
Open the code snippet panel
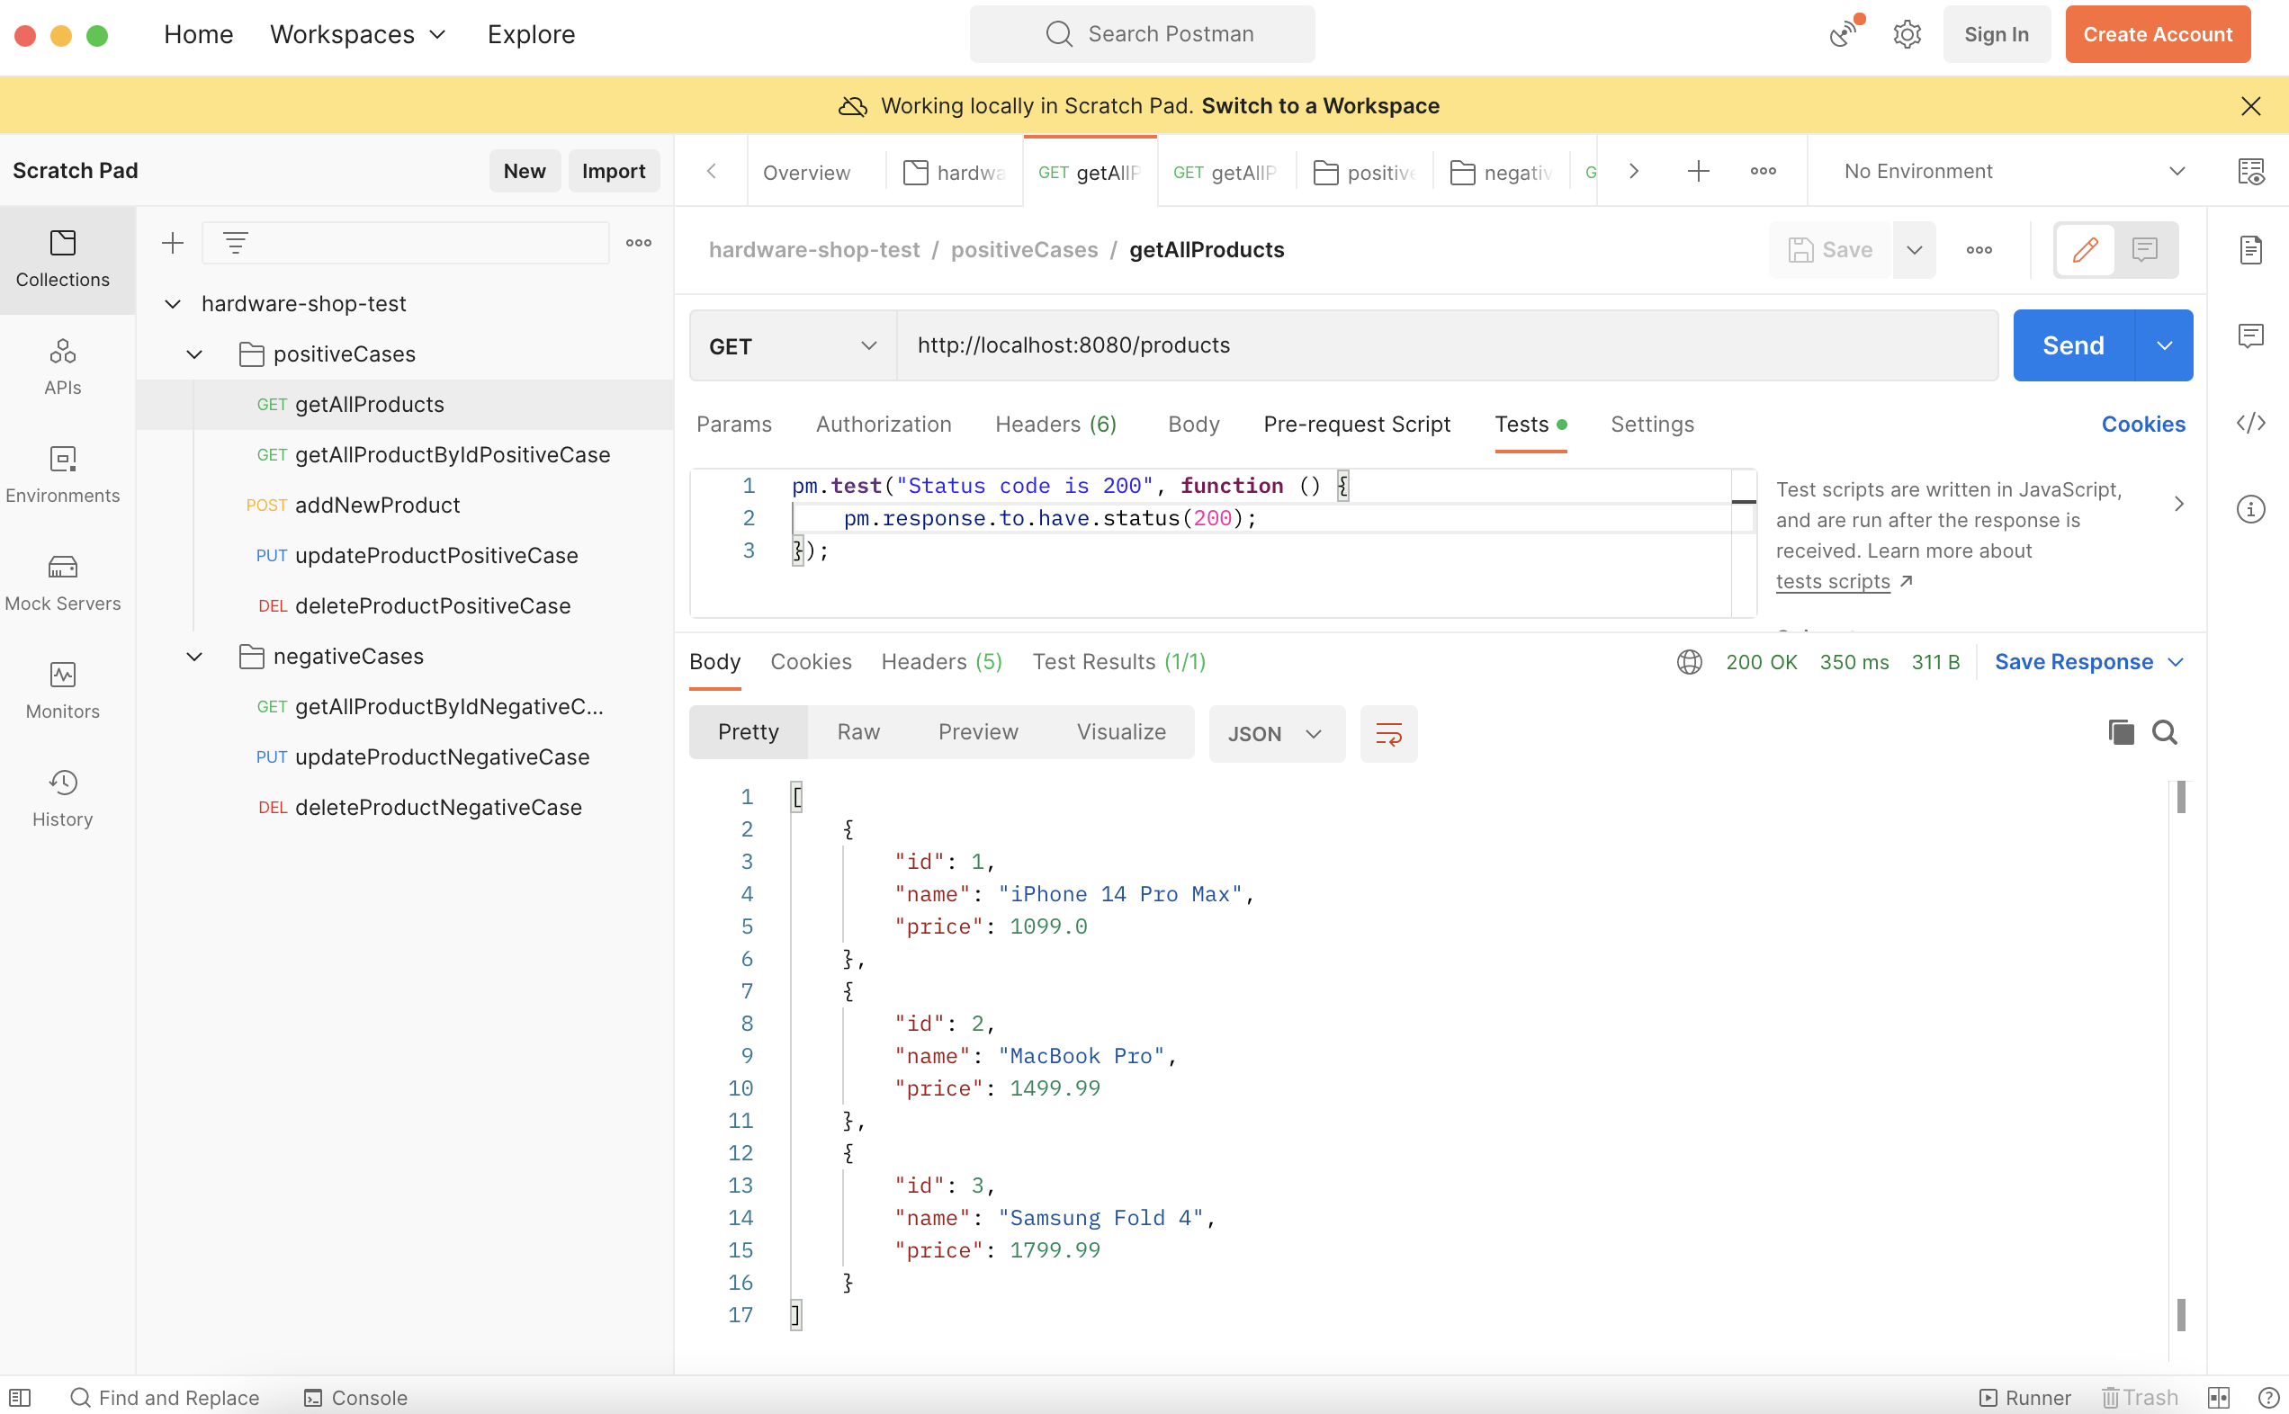(x=2252, y=423)
